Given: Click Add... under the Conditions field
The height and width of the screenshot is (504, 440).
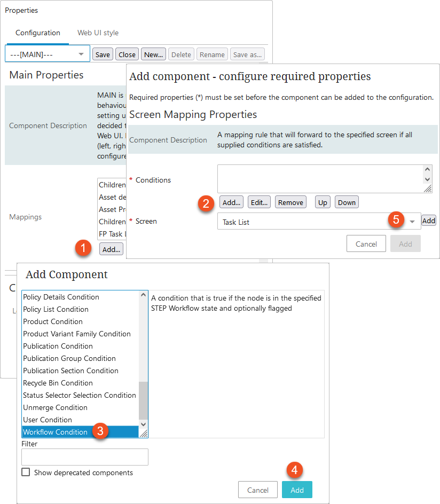Looking at the screenshot, I should click(231, 202).
